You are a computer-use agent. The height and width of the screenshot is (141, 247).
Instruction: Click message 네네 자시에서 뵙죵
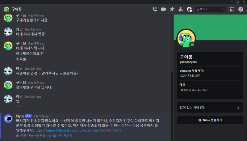(30, 34)
